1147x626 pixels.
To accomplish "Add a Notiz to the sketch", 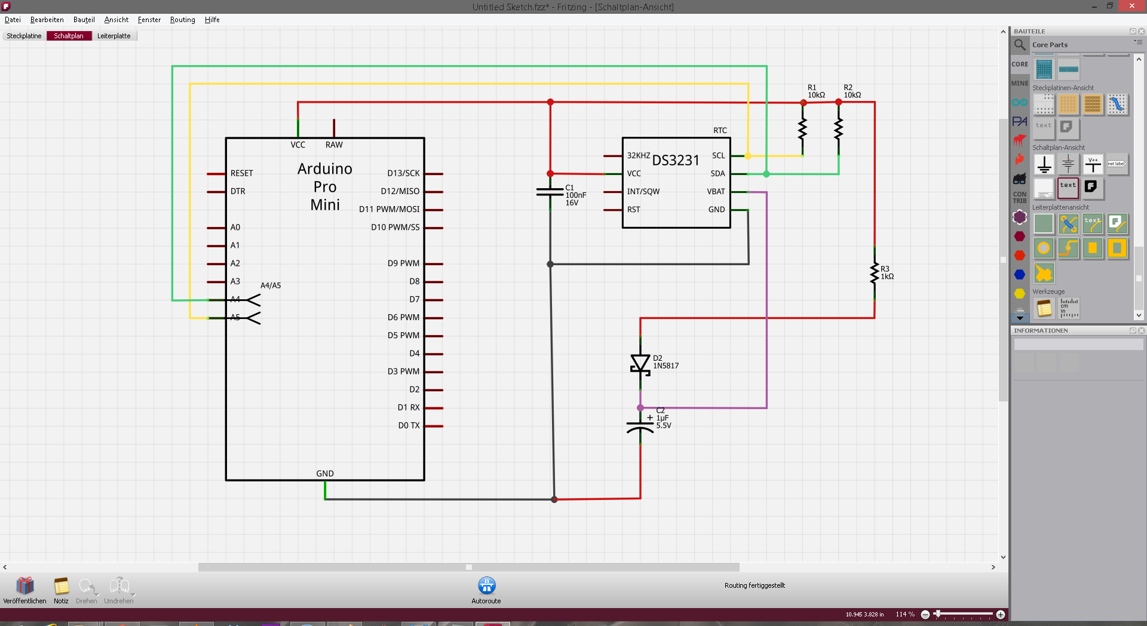I will (x=61, y=591).
